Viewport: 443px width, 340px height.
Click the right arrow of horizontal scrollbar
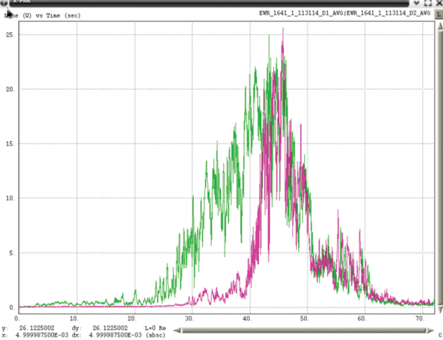pos(429,331)
